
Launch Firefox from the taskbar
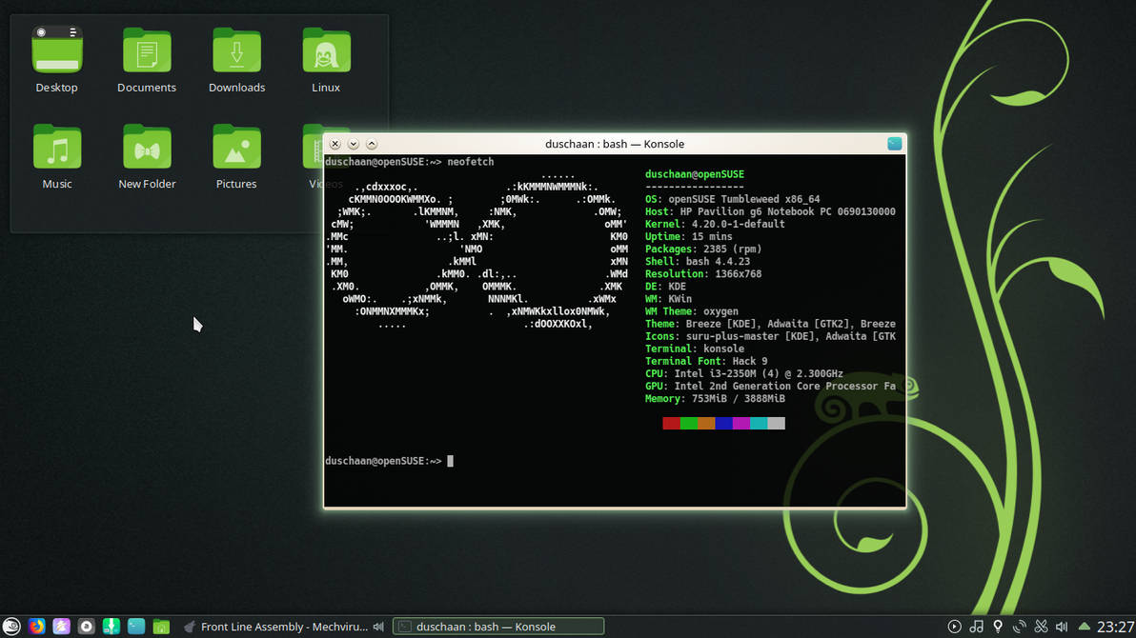(36, 627)
